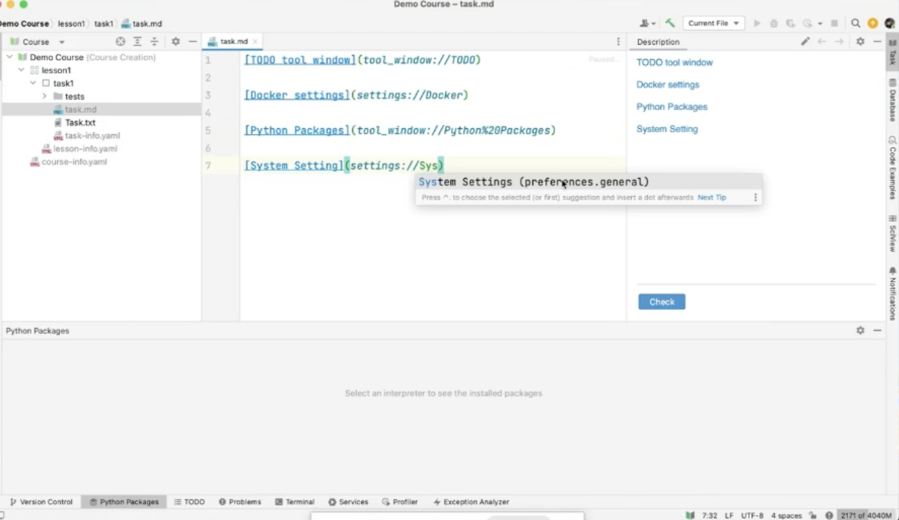Image resolution: width=899 pixels, height=520 pixels.
Task: Collapse the Demo Course root node
Action: 10,57
